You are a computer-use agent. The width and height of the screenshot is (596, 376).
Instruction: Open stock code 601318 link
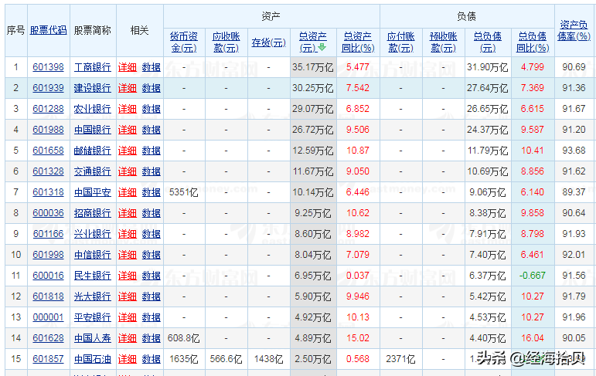tap(48, 192)
